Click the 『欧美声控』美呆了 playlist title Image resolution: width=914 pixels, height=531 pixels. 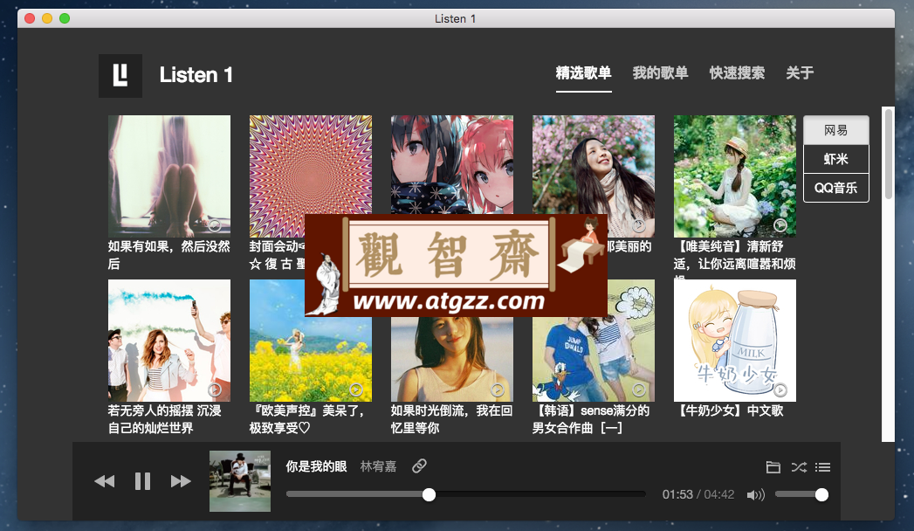[308, 419]
